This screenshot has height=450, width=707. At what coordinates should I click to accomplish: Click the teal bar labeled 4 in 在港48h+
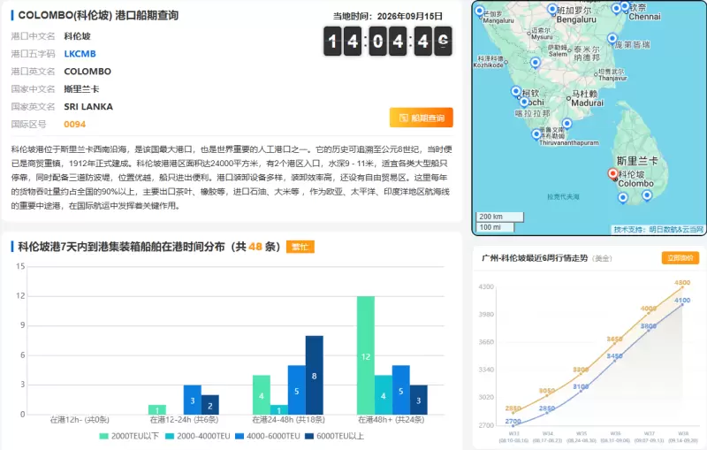click(x=384, y=394)
